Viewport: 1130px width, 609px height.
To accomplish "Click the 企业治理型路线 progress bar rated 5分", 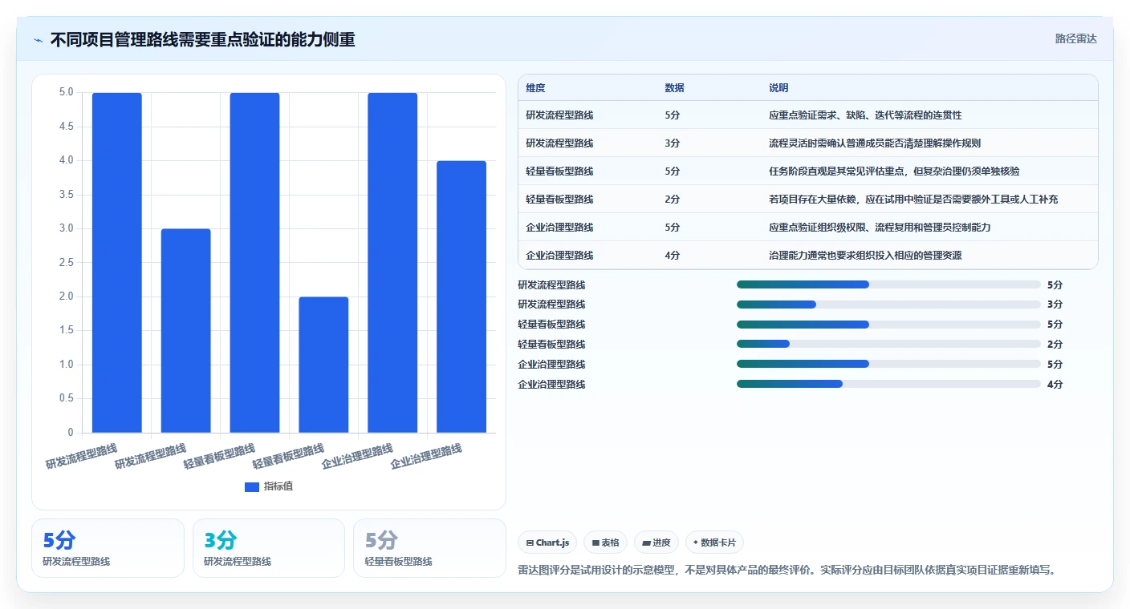I will (x=888, y=365).
